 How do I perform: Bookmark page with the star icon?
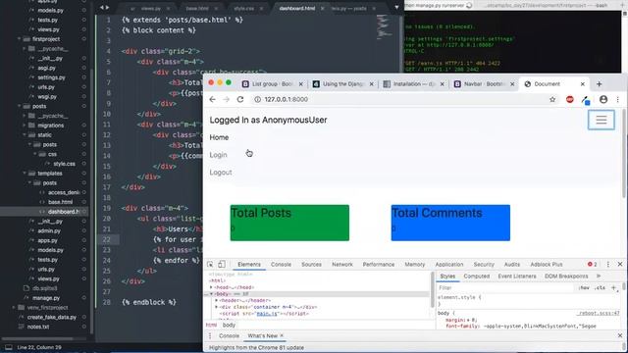[x=552, y=100]
